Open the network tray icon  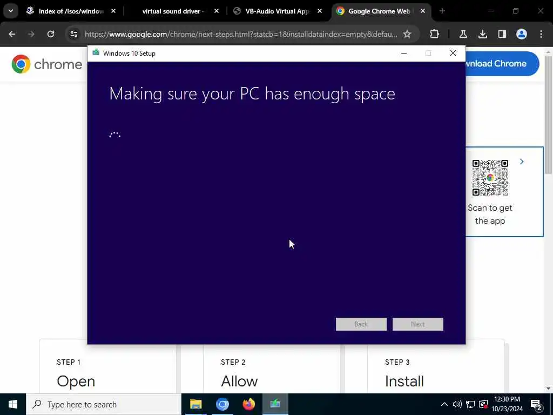pyautogui.click(x=470, y=404)
